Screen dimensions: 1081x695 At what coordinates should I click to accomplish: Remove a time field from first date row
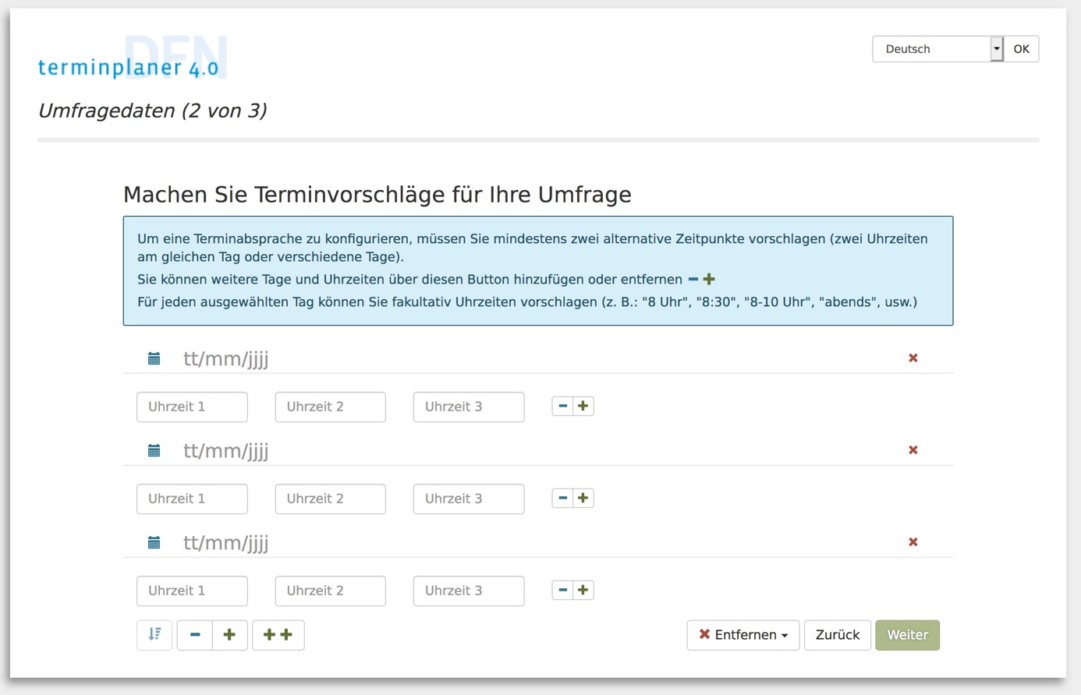(562, 406)
